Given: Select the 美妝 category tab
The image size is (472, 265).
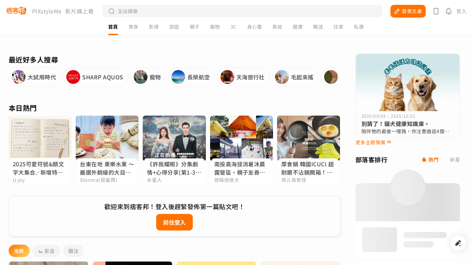Looking at the screenshot, I should pyautogui.click(x=277, y=27).
